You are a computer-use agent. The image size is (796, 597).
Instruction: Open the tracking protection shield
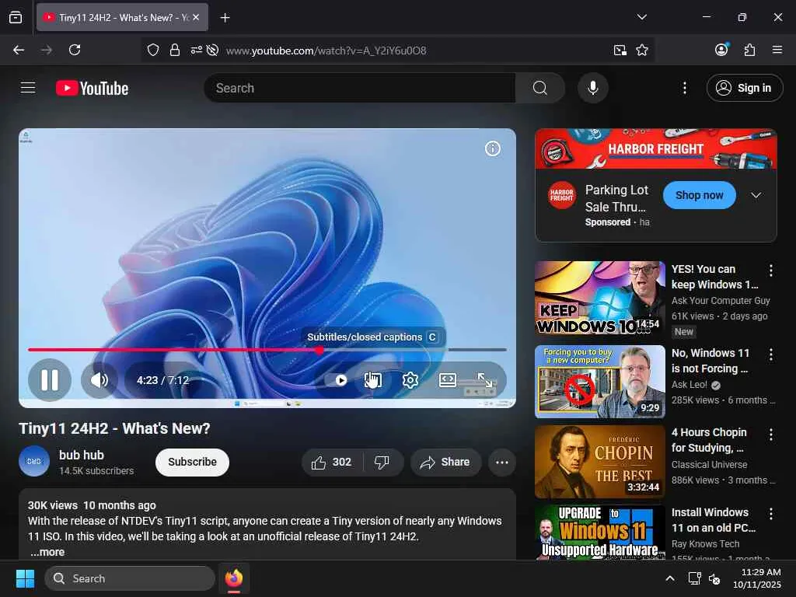pyautogui.click(x=153, y=50)
